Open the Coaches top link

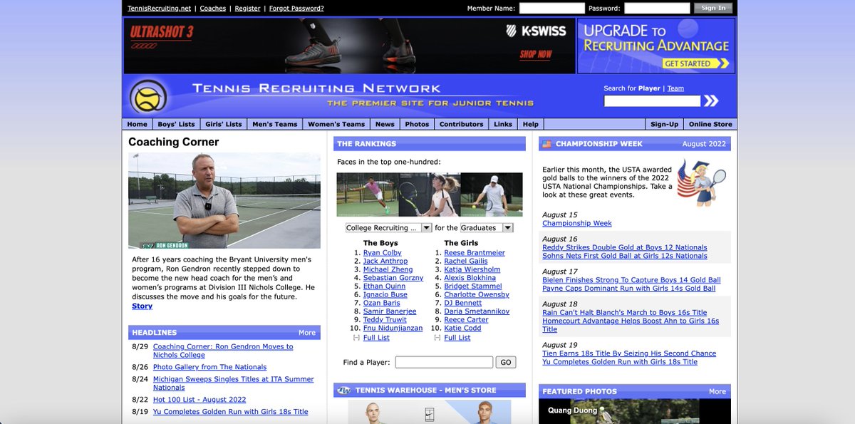pos(213,9)
